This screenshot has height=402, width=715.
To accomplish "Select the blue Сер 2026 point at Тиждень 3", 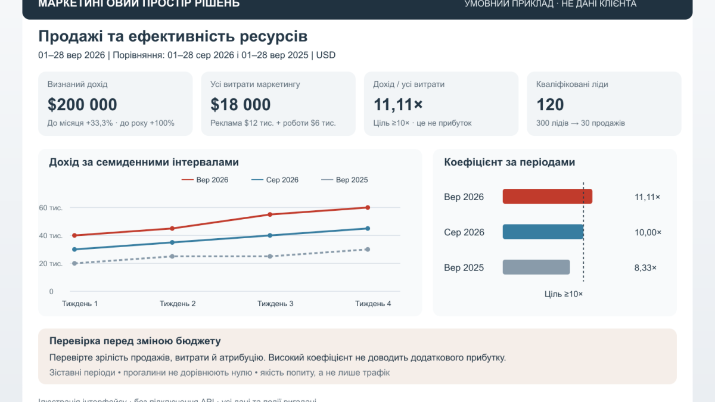I will 270,235.
